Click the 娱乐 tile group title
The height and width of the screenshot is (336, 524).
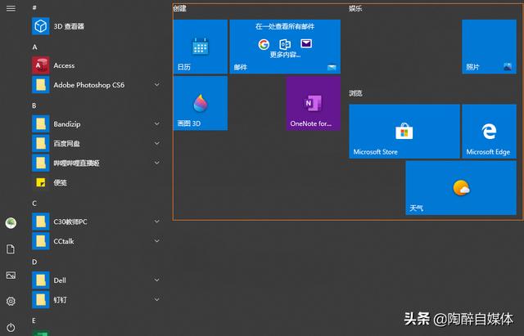(355, 8)
